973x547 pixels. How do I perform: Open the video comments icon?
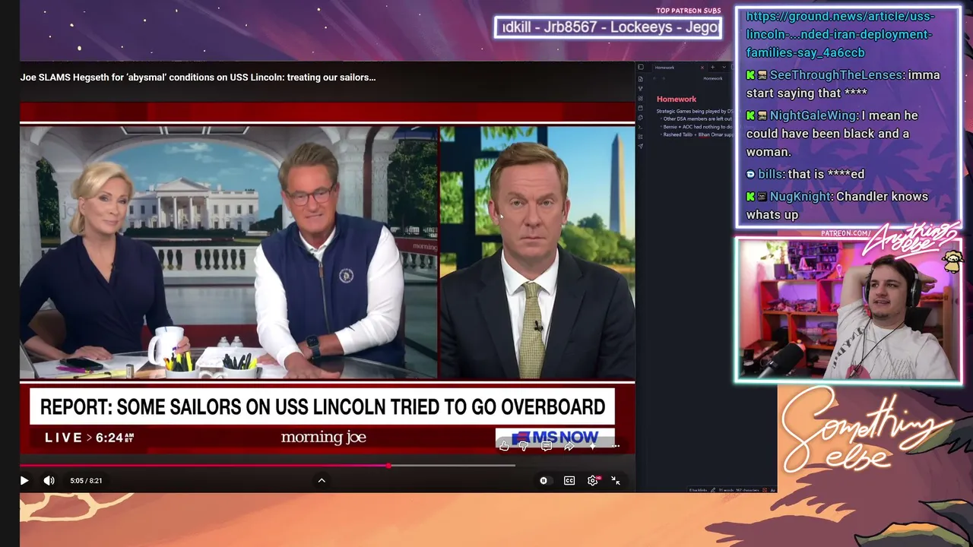[546, 446]
